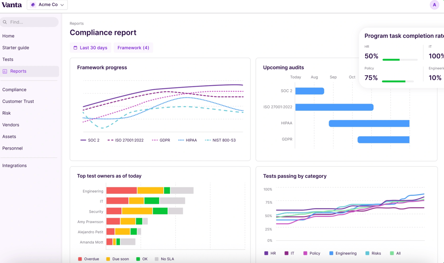444x263 pixels.
Task: Click the Sep column header in audits
Action: tap(333, 77)
